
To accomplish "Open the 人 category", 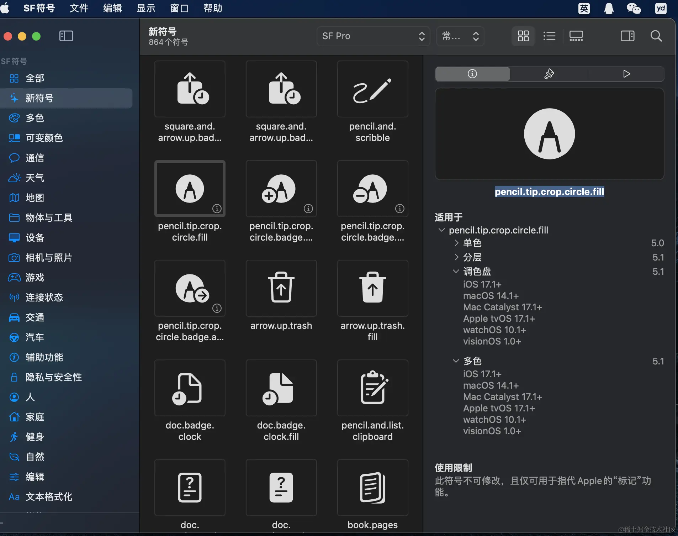I will [x=66, y=397].
